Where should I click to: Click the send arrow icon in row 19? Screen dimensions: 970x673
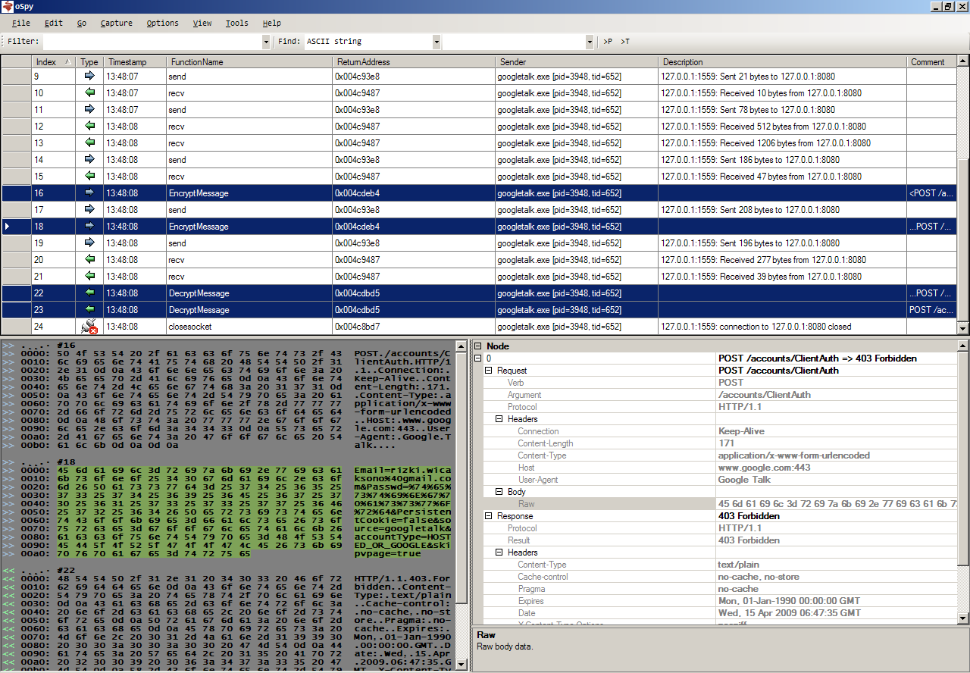pyautogui.click(x=89, y=243)
